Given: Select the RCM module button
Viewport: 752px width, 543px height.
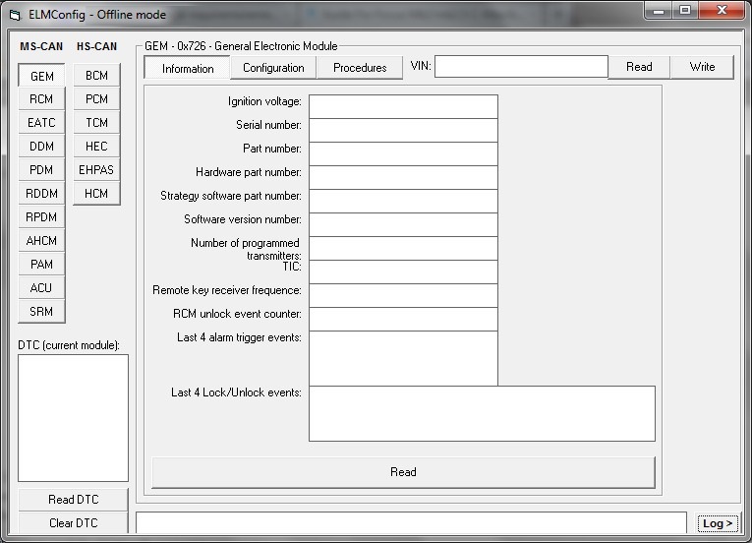Looking at the screenshot, I should [x=41, y=99].
